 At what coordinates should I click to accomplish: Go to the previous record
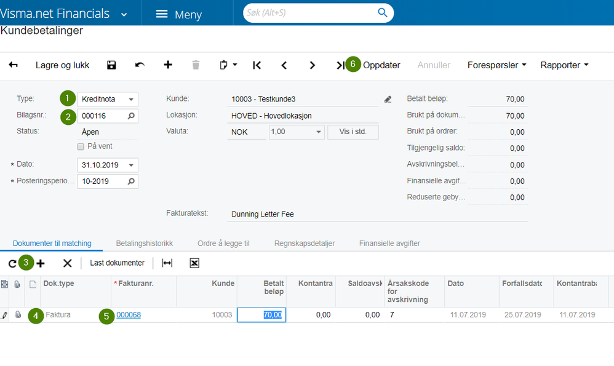pyautogui.click(x=284, y=65)
